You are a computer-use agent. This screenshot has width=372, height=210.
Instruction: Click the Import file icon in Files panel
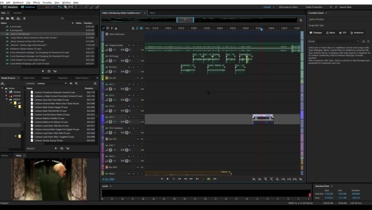[7, 18]
